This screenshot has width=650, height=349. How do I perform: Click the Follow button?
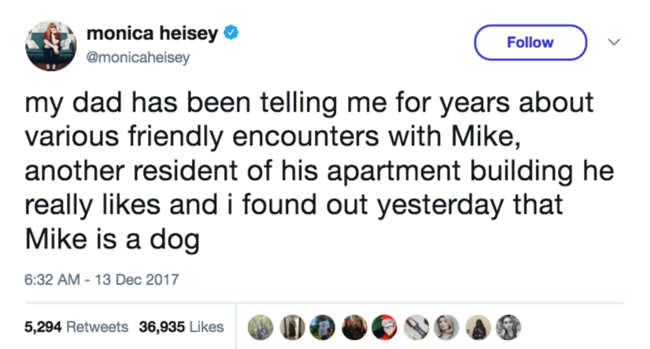530,42
